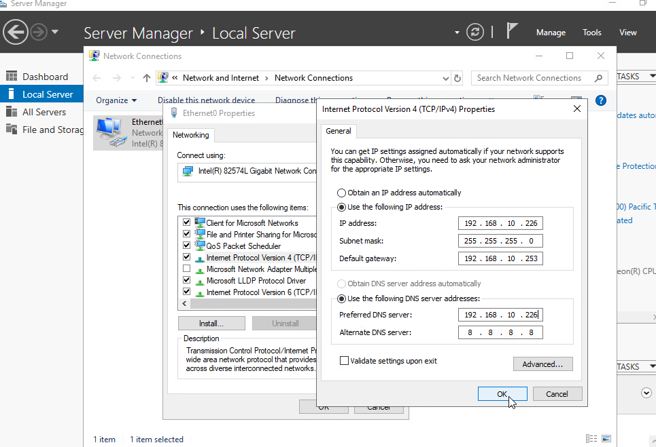This screenshot has width=656, height=447.
Task: Open the blue Help question mark icon
Action: click(601, 100)
